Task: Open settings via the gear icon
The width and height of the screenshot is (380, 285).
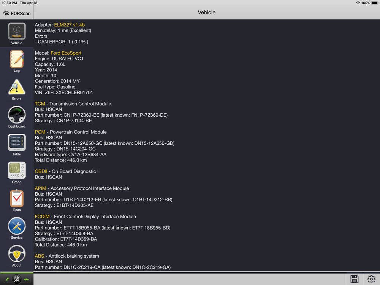Action: 371,279
